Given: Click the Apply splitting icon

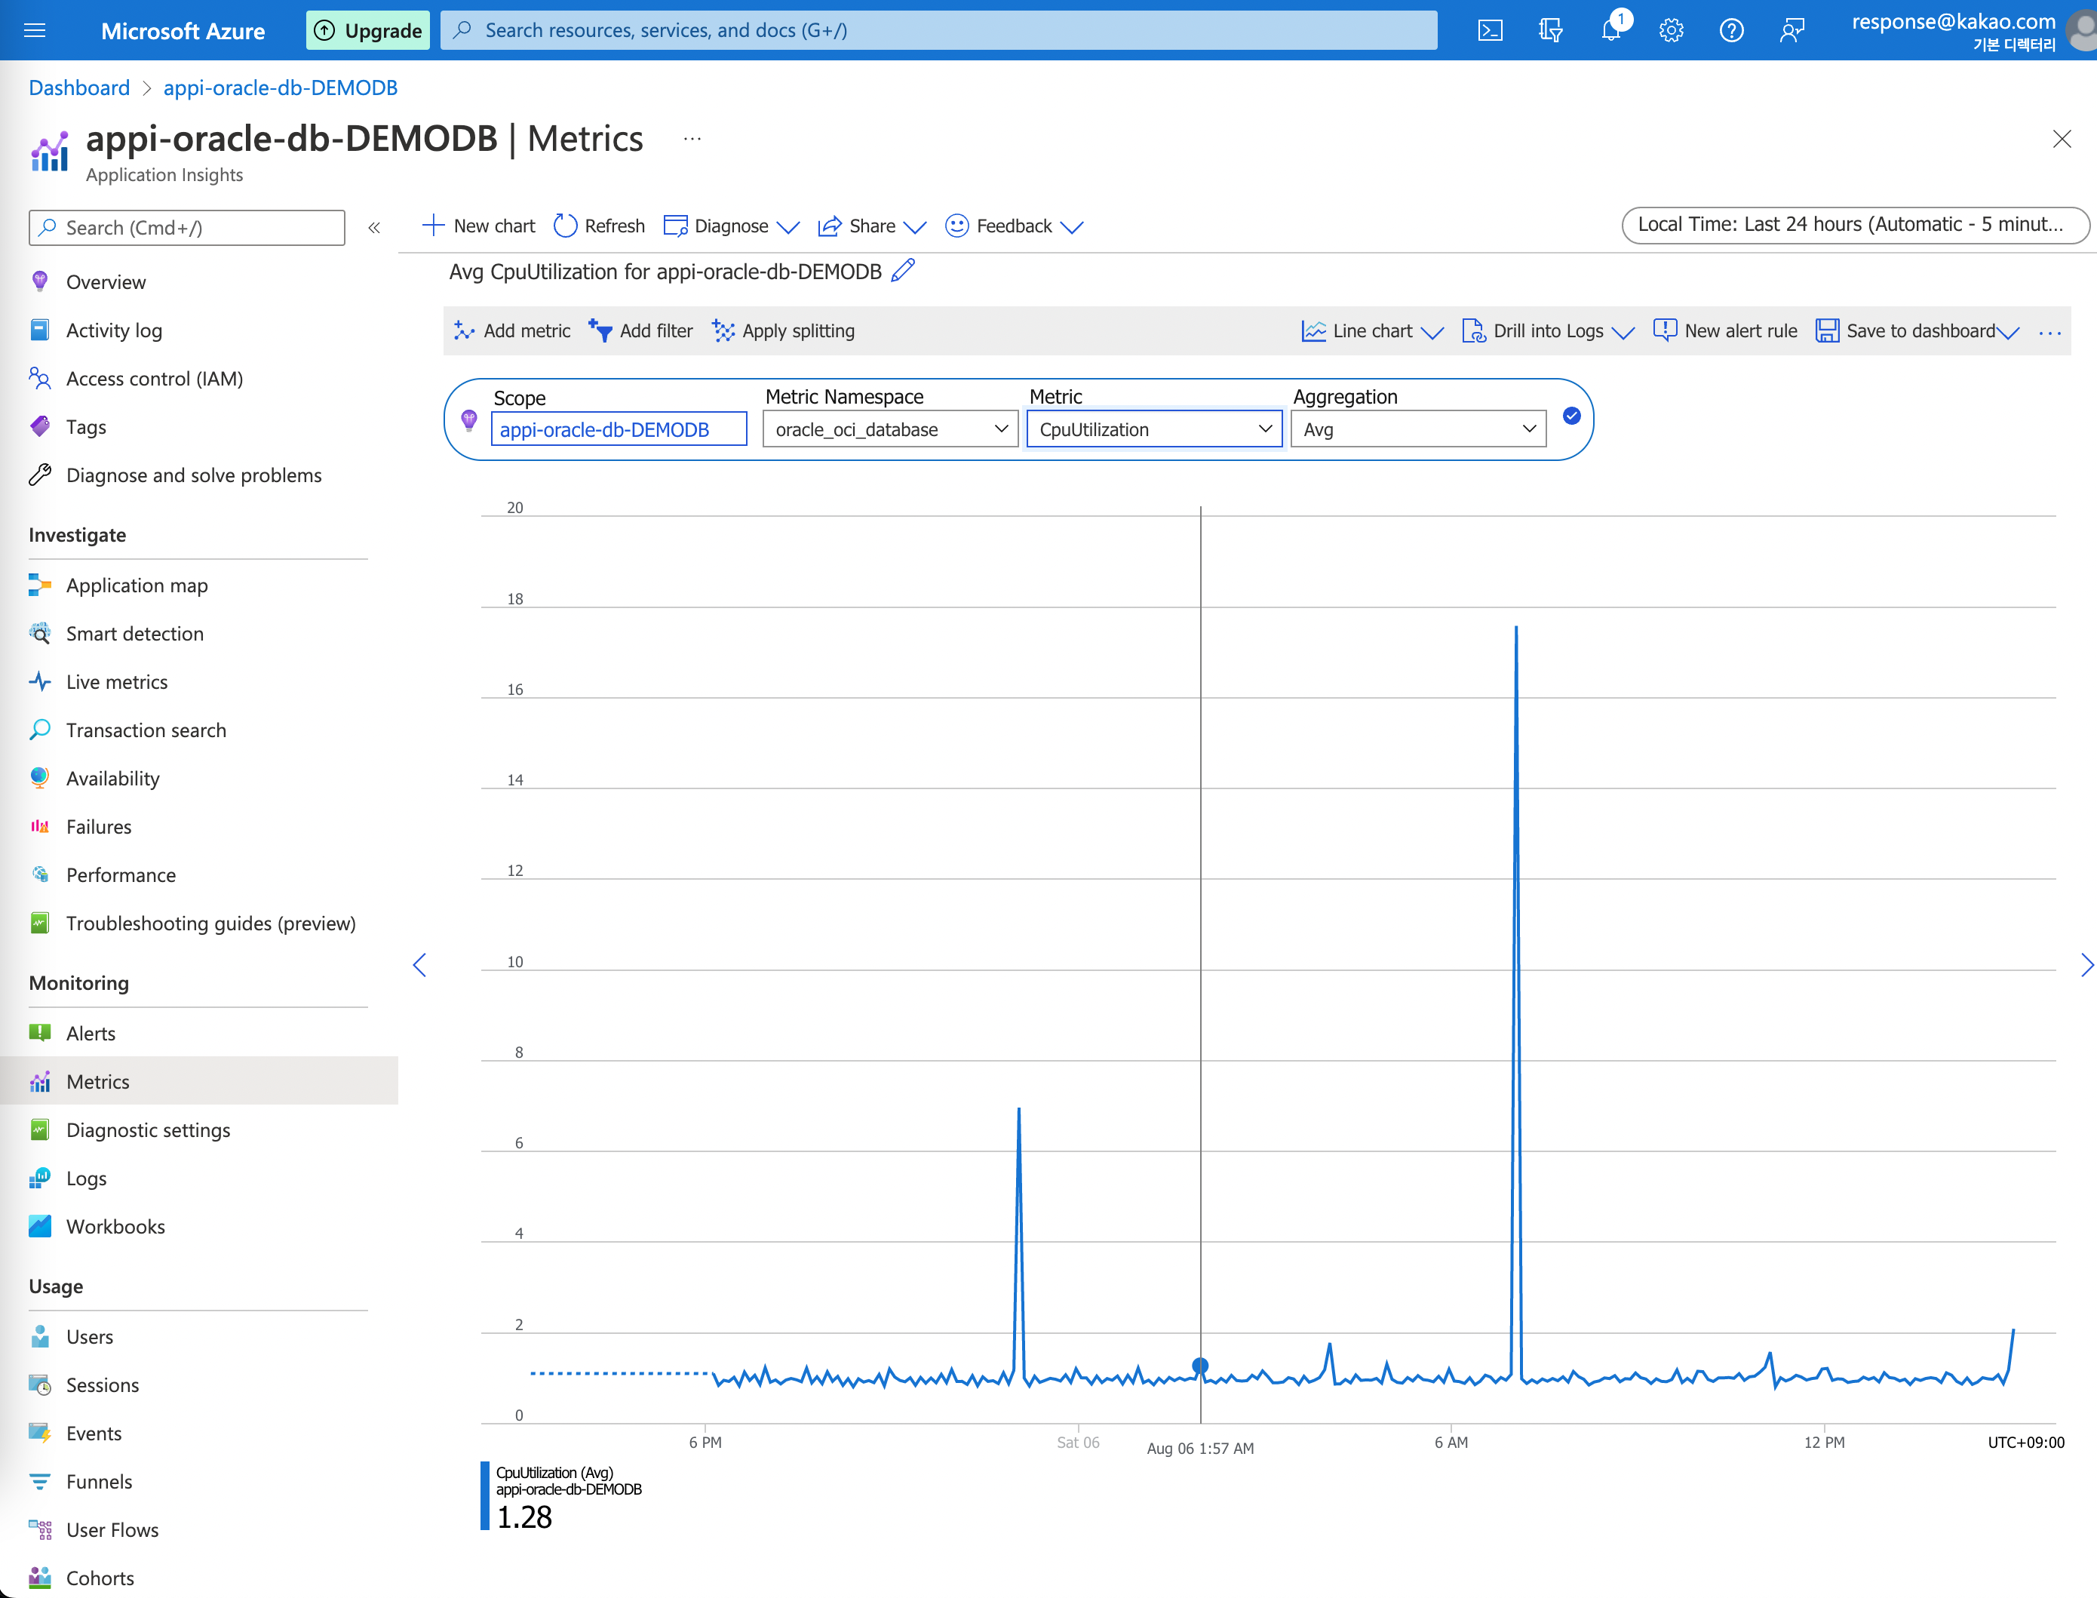Looking at the screenshot, I should coord(723,330).
